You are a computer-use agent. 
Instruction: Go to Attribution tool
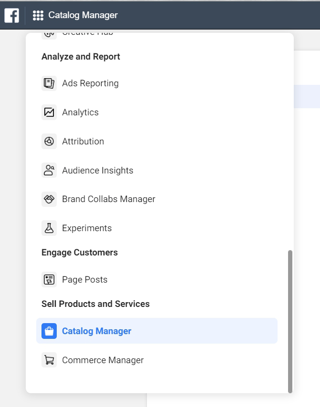(x=83, y=142)
